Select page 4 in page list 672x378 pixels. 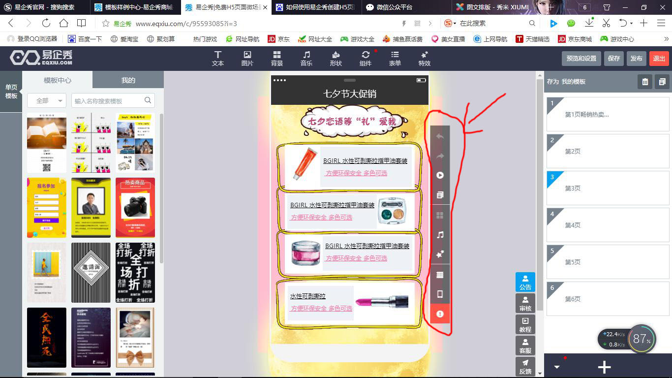point(608,225)
